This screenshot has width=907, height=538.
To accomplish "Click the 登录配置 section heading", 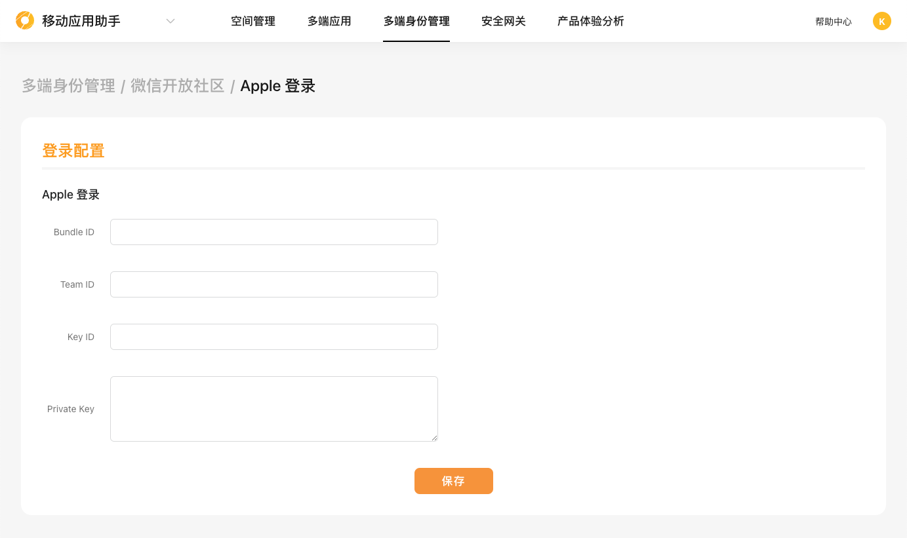I will pos(73,151).
